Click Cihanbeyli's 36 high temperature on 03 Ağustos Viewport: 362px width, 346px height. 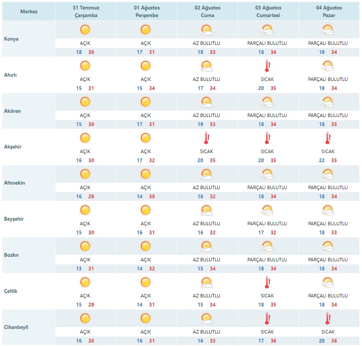click(x=273, y=341)
